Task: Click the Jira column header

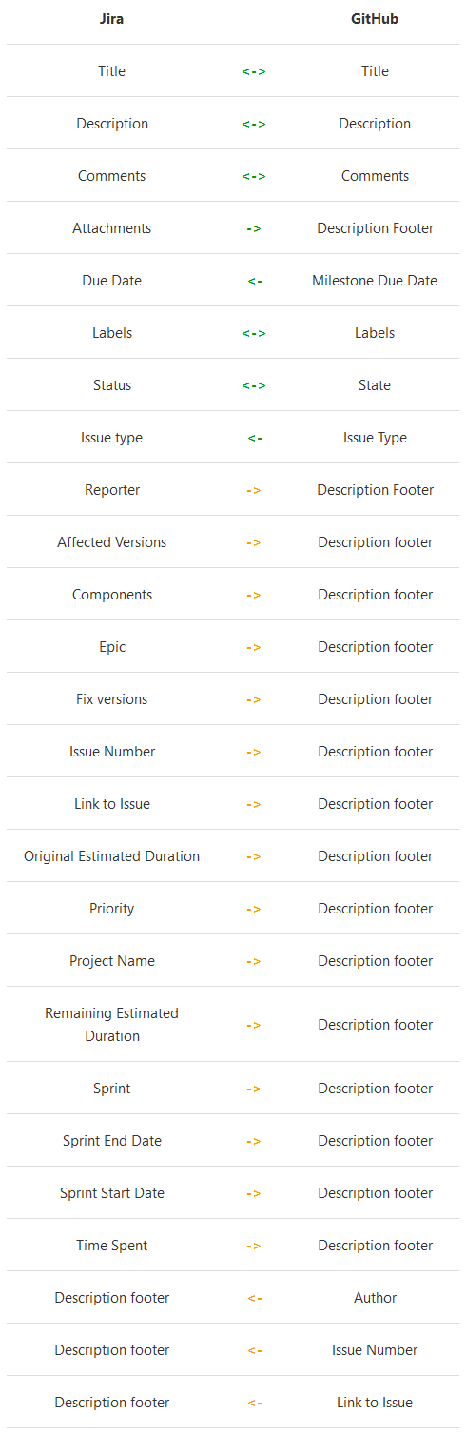Action: pyautogui.click(x=112, y=18)
